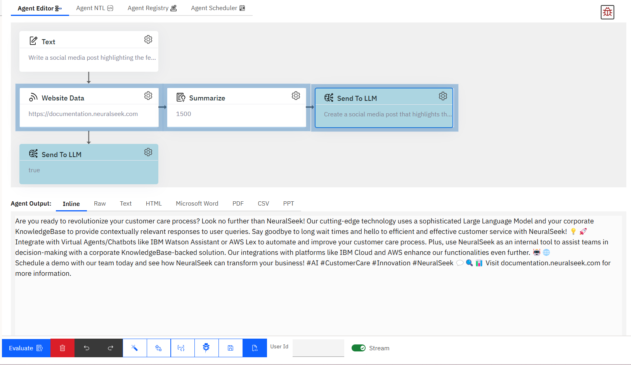
Task: Select the PPT output tab
Action: [288, 204]
